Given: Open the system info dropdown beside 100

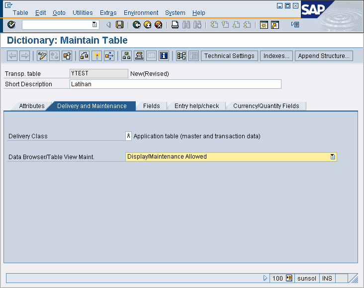Looking at the screenshot, I should tap(289, 278).
